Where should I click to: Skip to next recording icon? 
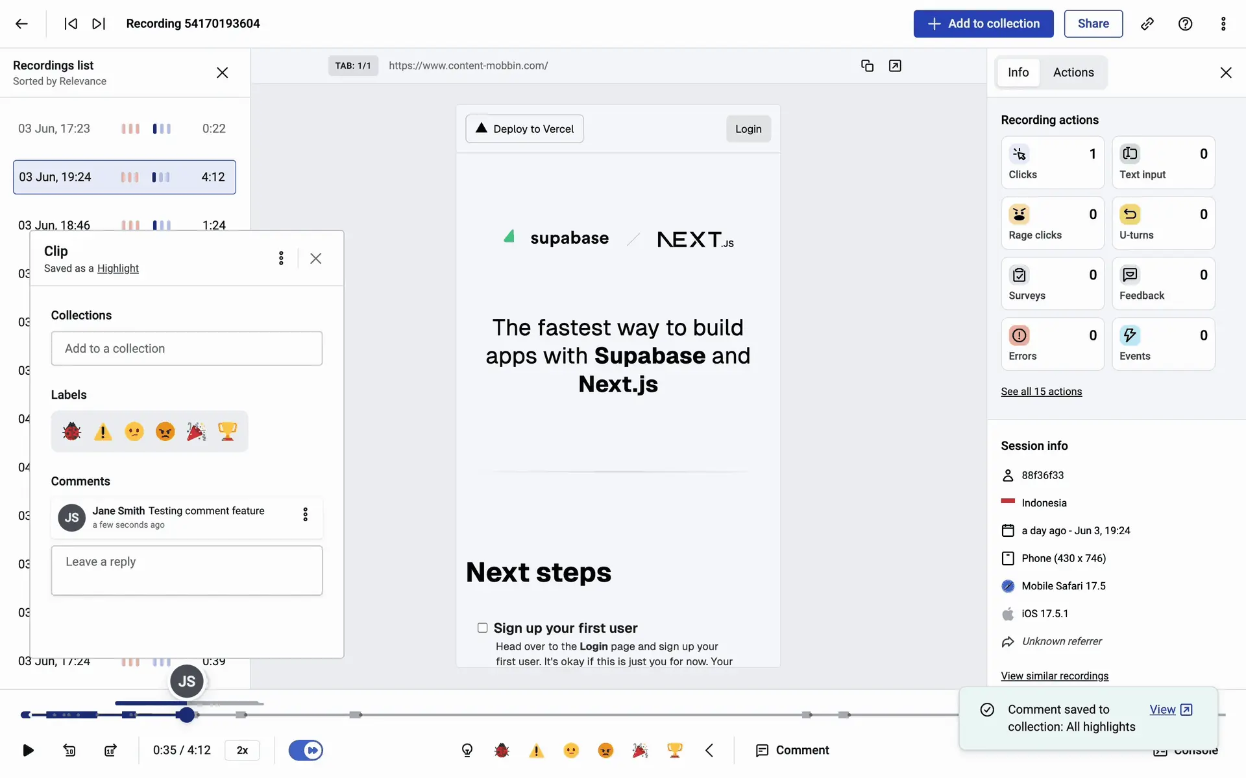click(98, 24)
